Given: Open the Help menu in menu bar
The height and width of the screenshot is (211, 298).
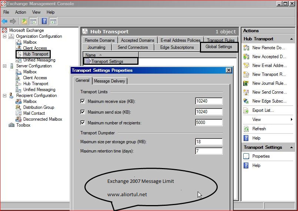Looking at the screenshot, I should [x=51, y=12].
